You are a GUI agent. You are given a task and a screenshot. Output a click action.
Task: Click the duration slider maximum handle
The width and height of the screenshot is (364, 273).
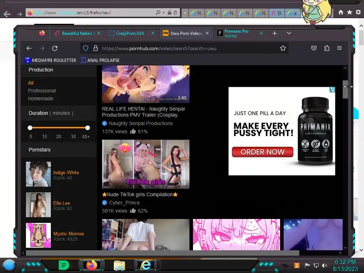tap(87, 128)
